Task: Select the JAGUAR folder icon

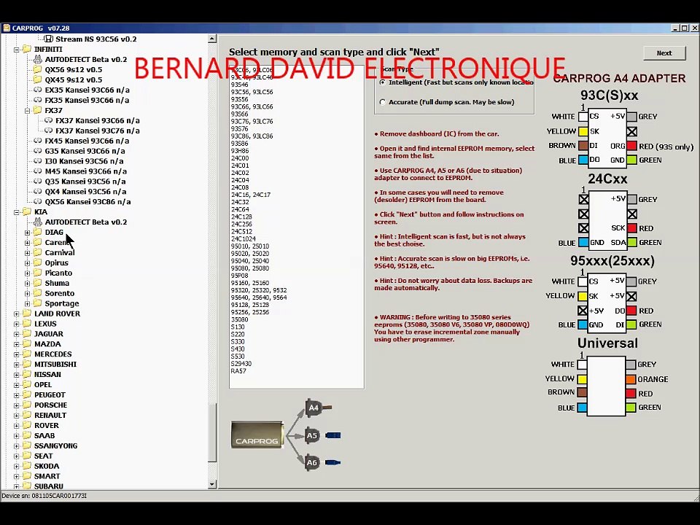Action: 27,334
